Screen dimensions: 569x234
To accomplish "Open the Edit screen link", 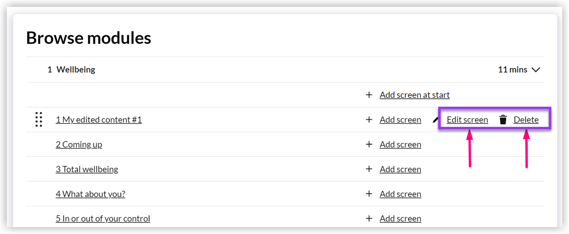I will pyautogui.click(x=467, y=120).
